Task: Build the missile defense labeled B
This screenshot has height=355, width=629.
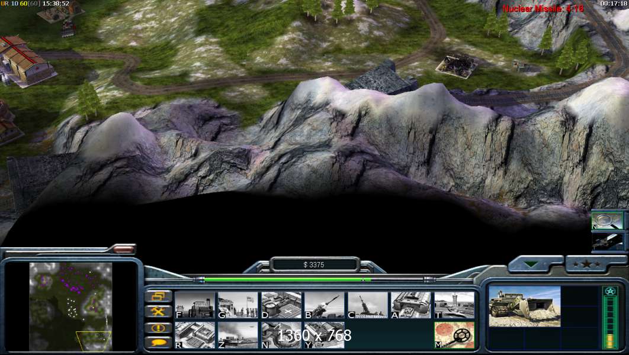Action: click(324, 305)
